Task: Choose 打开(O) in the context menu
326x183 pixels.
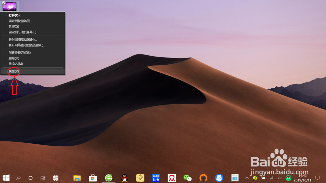Action: pyautogui.click(x=33, y=15)
